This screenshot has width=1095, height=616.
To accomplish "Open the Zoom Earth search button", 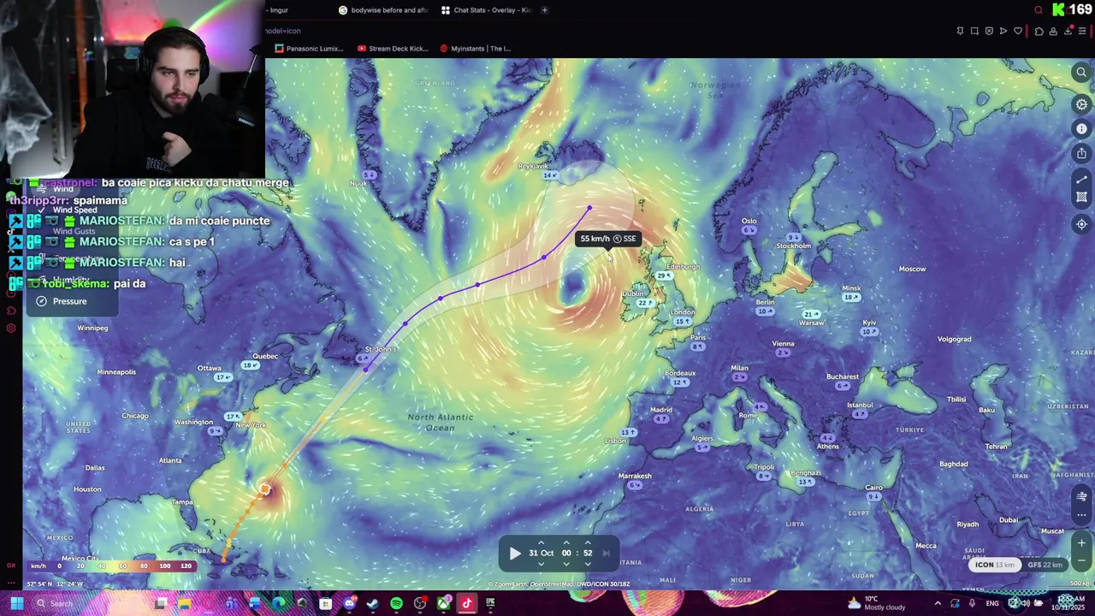I will pos(1081,73).
